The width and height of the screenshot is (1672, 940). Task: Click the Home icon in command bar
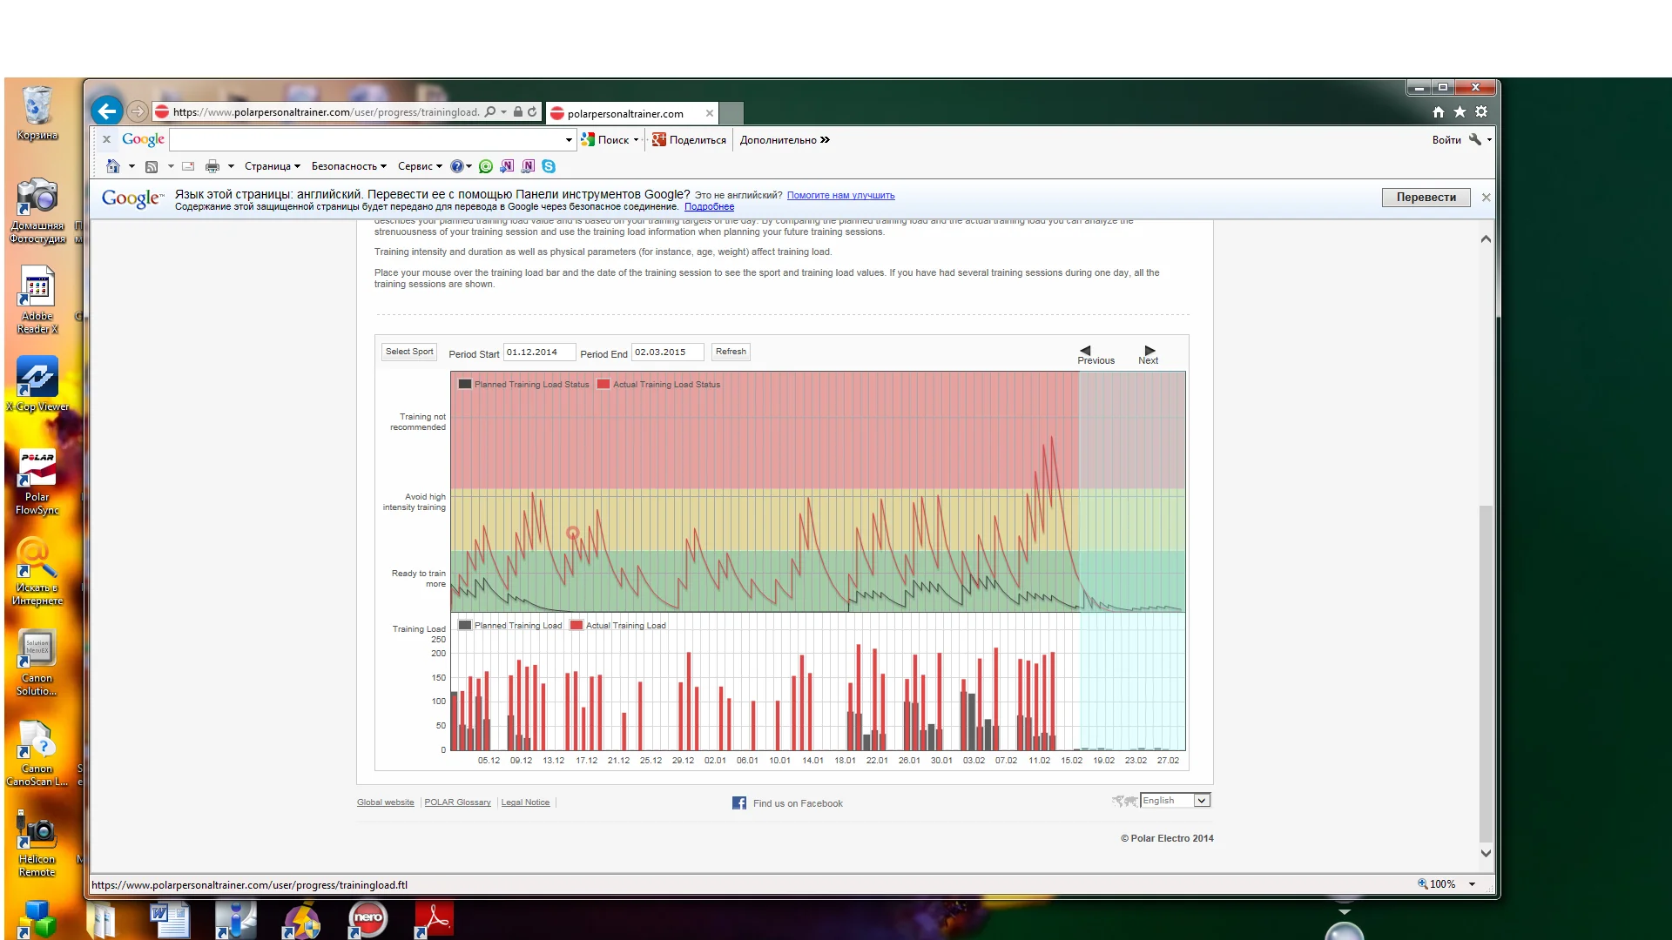pos(112,166)
